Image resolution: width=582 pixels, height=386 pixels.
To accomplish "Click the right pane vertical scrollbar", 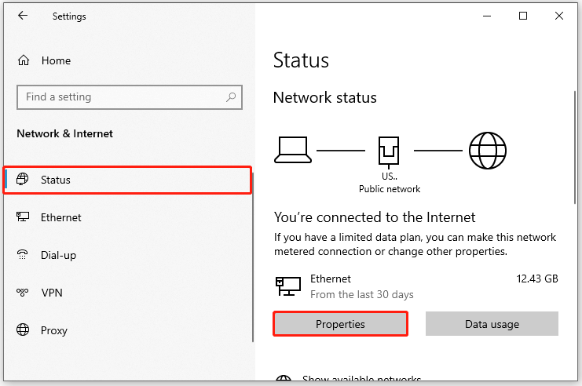I will [x=575, y=147].
